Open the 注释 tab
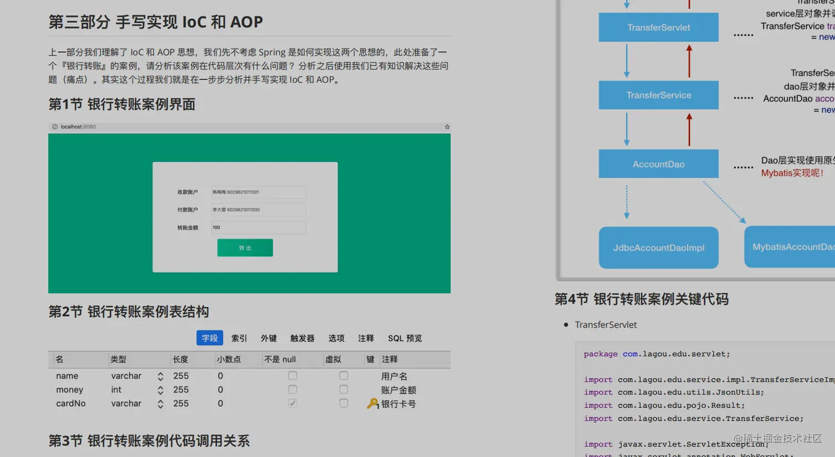835x457 pixels. (366, 338)
